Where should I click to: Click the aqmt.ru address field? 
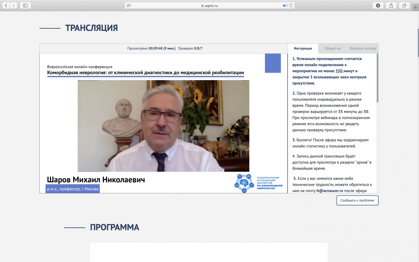tap(210, 6)
